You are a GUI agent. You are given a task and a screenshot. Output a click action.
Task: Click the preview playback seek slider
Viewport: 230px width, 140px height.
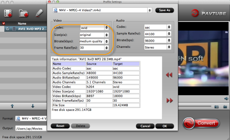point(195,106)
